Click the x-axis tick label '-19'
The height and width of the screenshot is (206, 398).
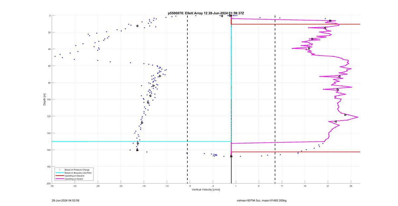point(144,186)
